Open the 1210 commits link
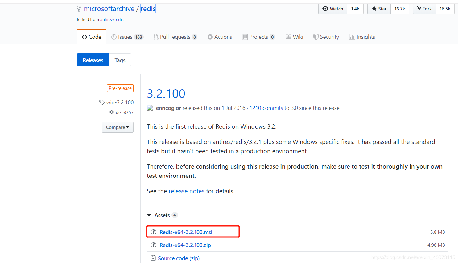 point(266,108)
